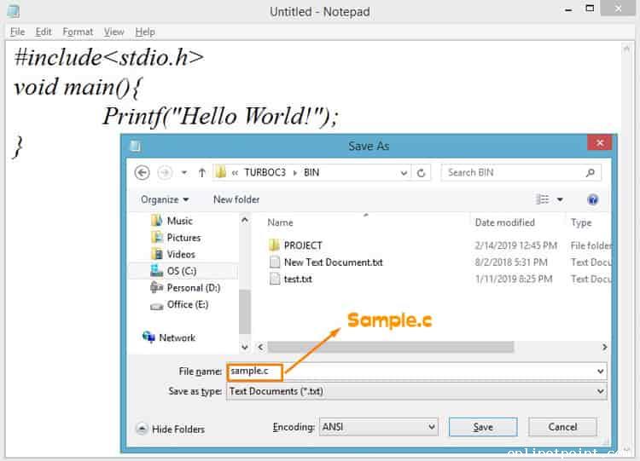Viewport: 640px width, 461px height.
Task: Click the horizontal scrollbar thumb in file list
Action: tap(391, 348)
